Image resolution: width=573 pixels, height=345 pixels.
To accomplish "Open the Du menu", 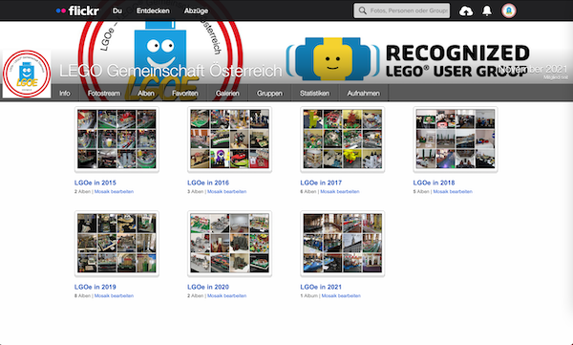I will tap(117, 11).
